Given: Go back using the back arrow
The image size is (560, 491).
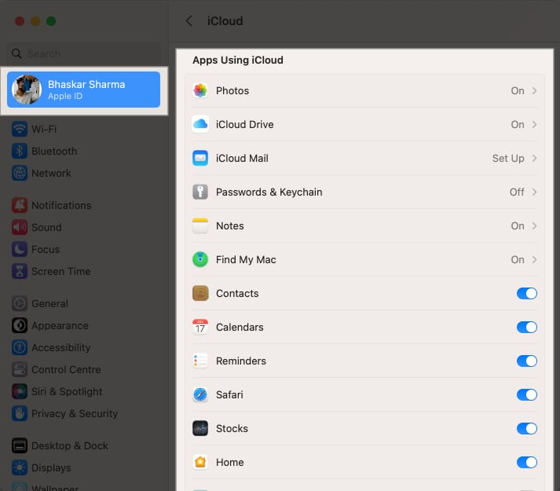Looking at the screenshot, I should point(188,21).
